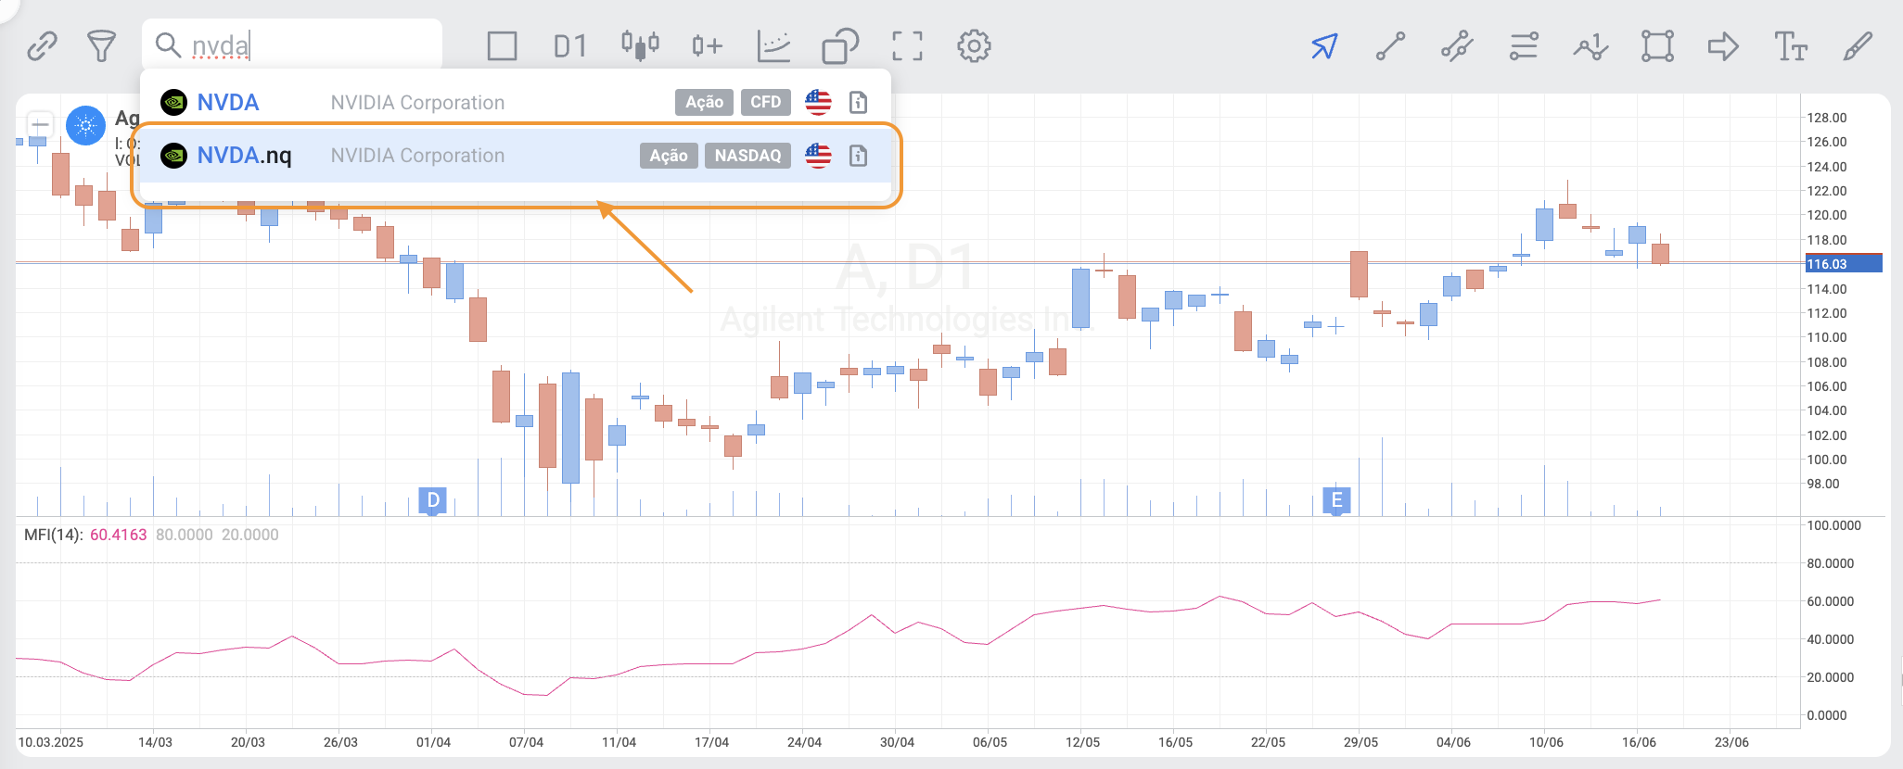Select the wave pattern drawing tool
This screenshot has height=769, width=1903.
pos(1590,45)
